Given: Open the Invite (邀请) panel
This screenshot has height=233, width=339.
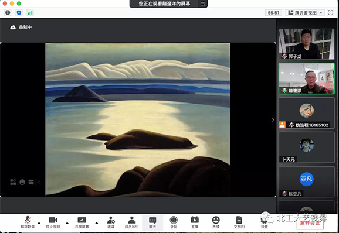Looking at the screenshot, I should (111, 222).
